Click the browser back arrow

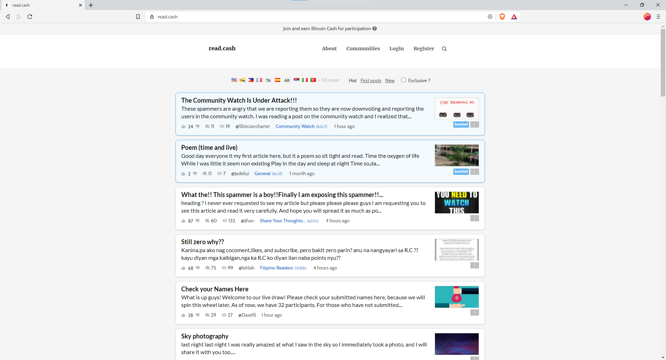8,17
